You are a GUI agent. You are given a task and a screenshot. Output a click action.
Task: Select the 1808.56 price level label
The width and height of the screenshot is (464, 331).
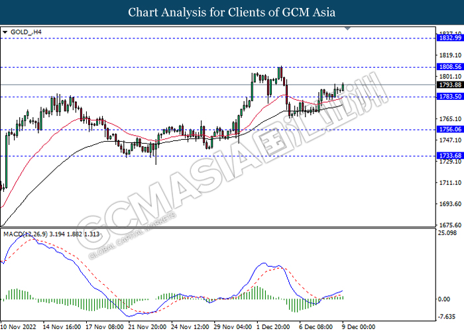[450, 67]
